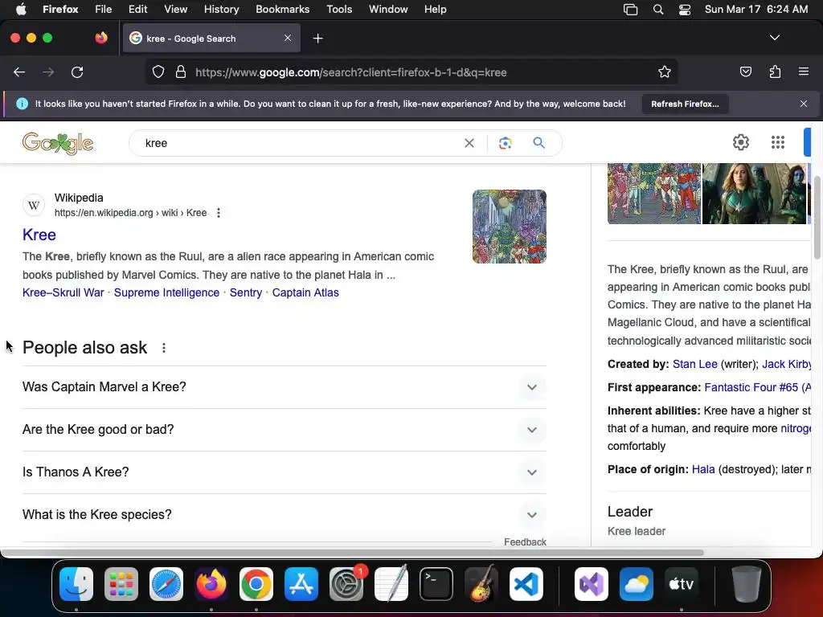Submit search with magnifier icon

pos(538,143)
